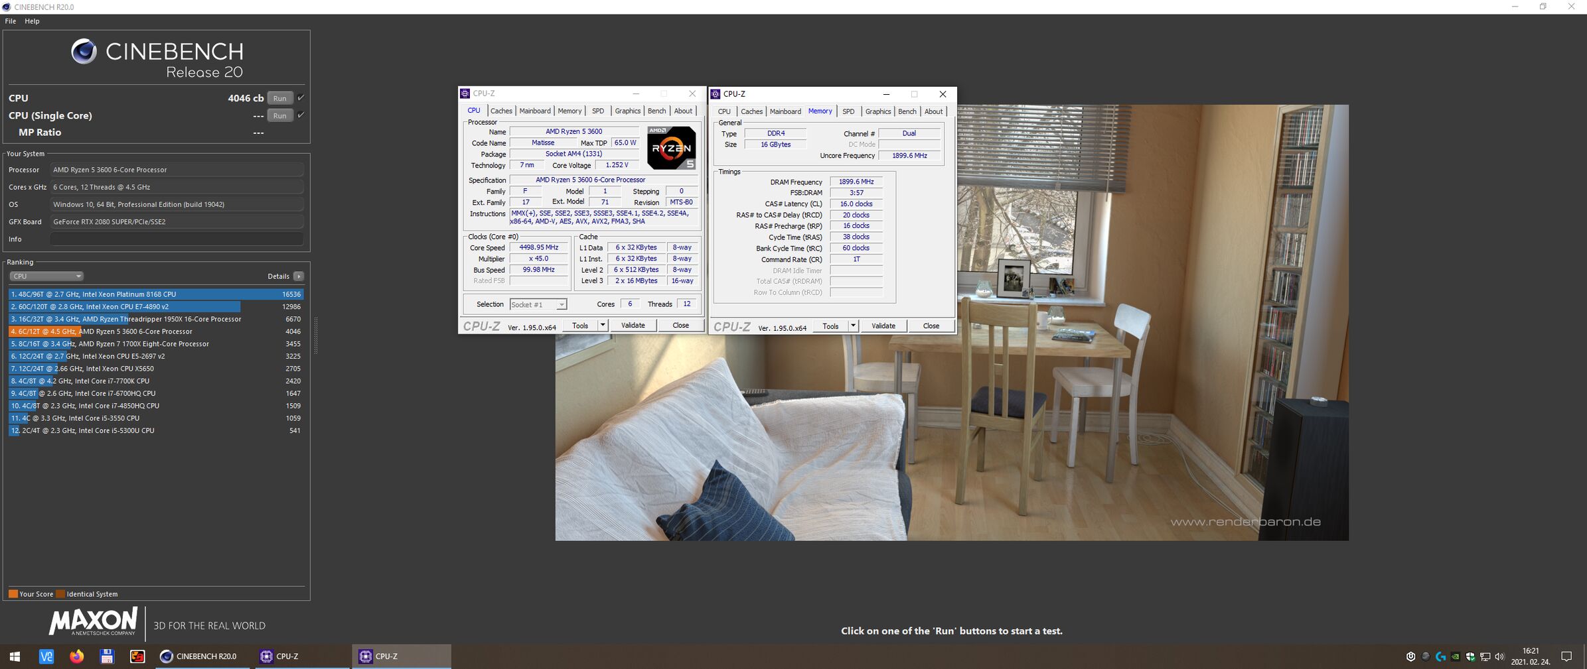
Task: Open Memory tab in CPU-Z Processor window
Action: (x=569, y=111)
